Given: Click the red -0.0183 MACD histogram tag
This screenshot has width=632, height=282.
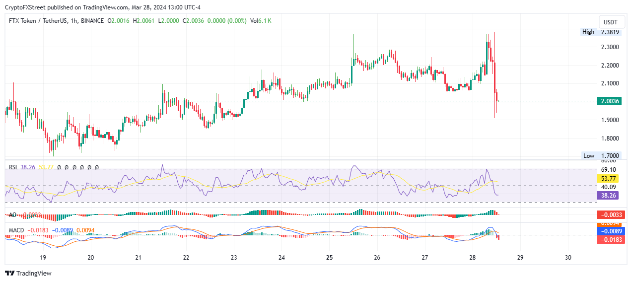Looking at the screenshot, I should 610,239.
